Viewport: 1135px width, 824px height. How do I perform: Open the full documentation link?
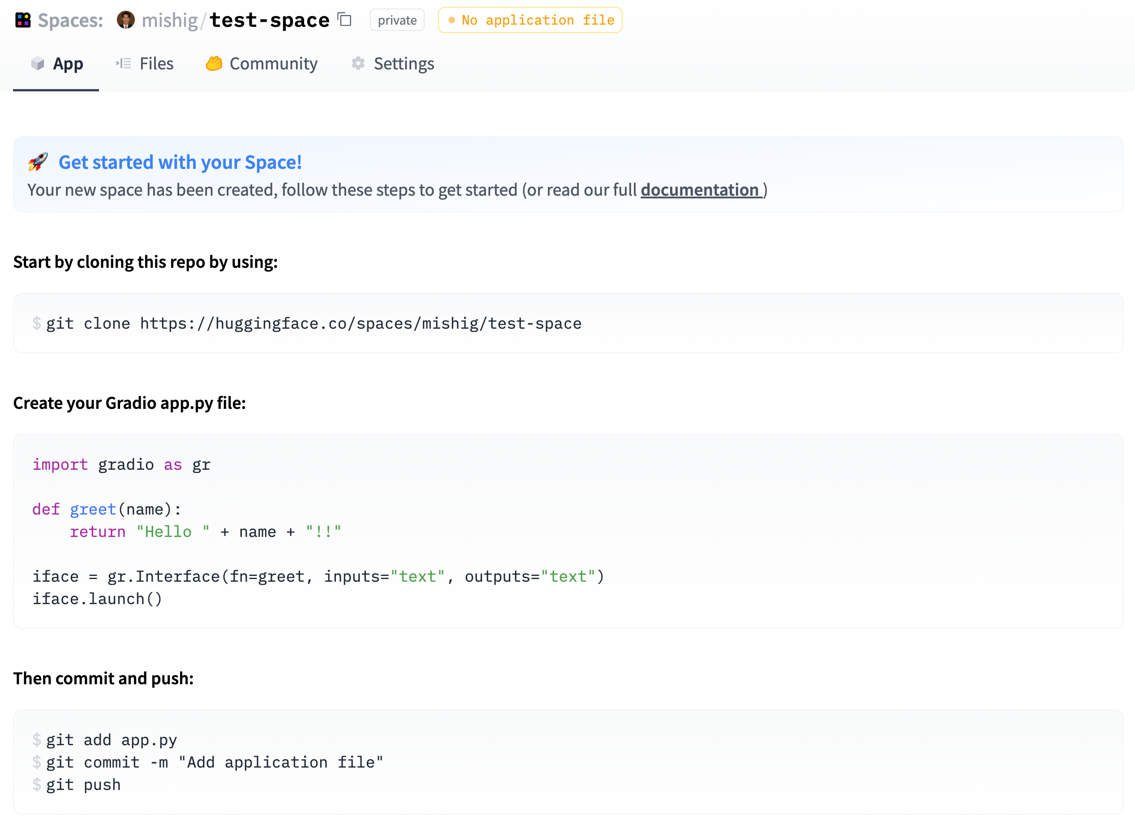[x=700, y=190]
